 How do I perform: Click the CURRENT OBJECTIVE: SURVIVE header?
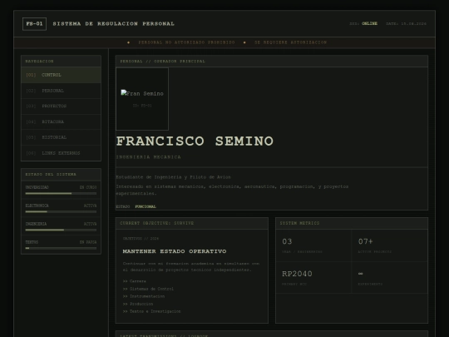point(192,223)
